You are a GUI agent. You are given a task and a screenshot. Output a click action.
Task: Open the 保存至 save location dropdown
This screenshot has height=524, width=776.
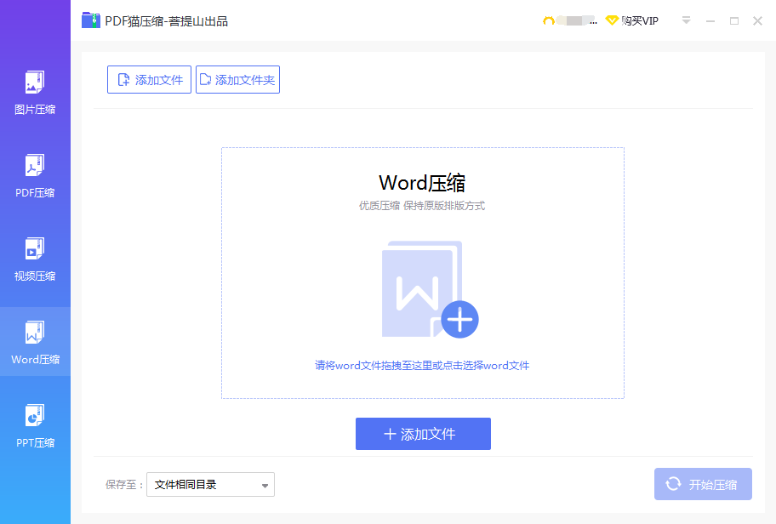tap(210, 484)
